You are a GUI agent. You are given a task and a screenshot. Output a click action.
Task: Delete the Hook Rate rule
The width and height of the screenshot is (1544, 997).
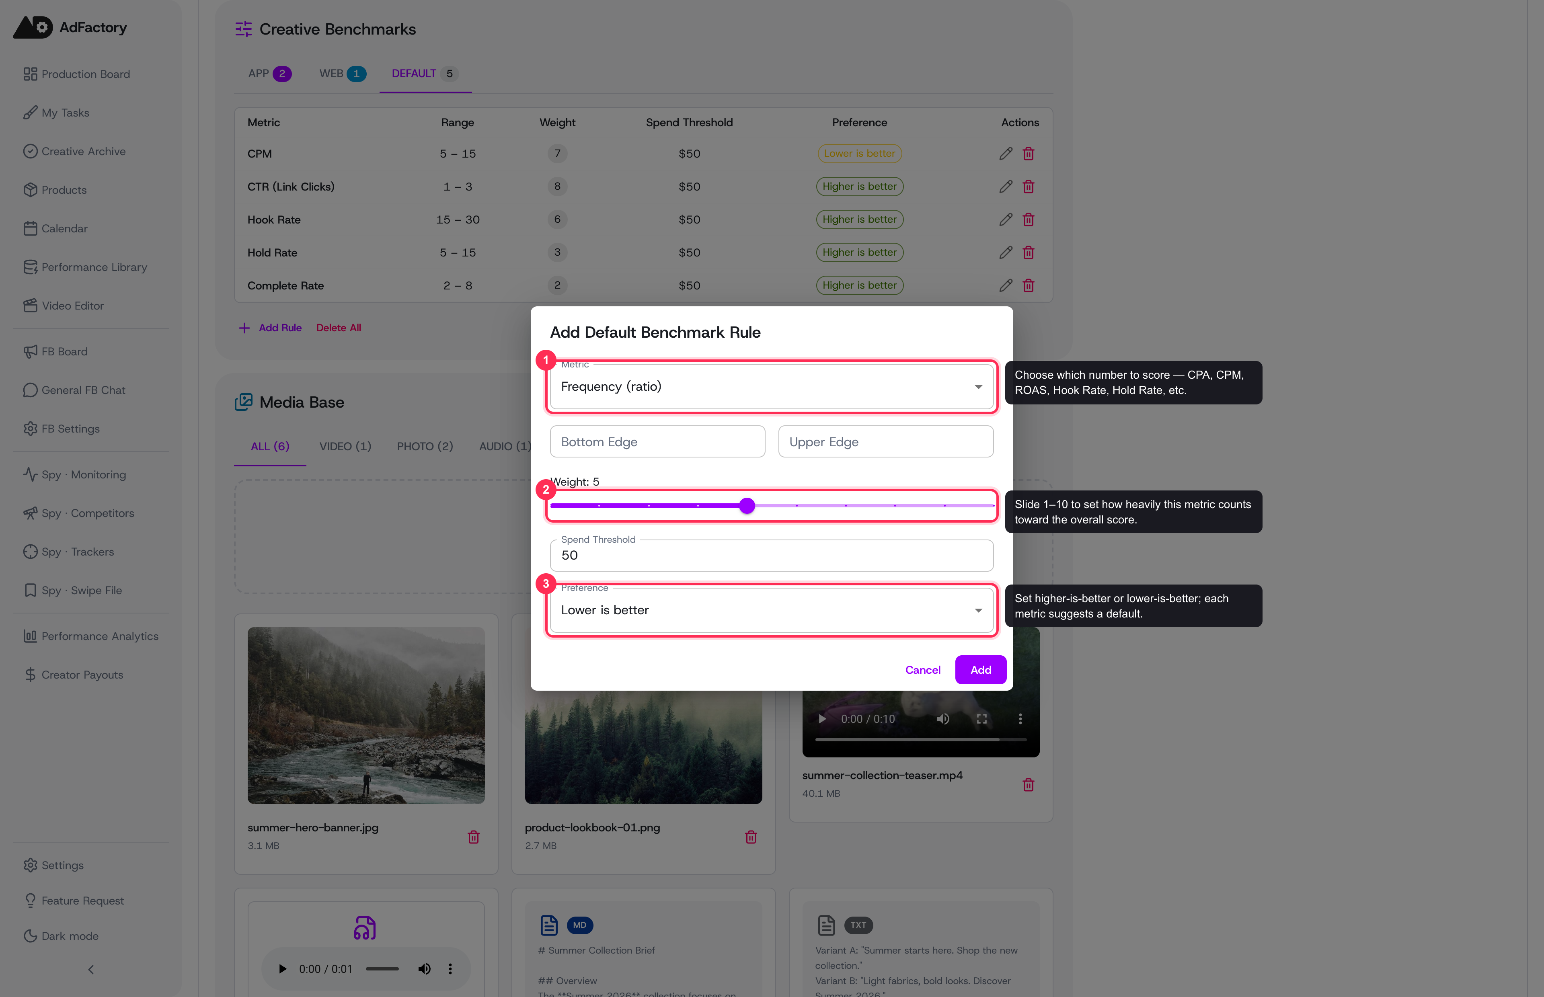[x=1028, y=220]
